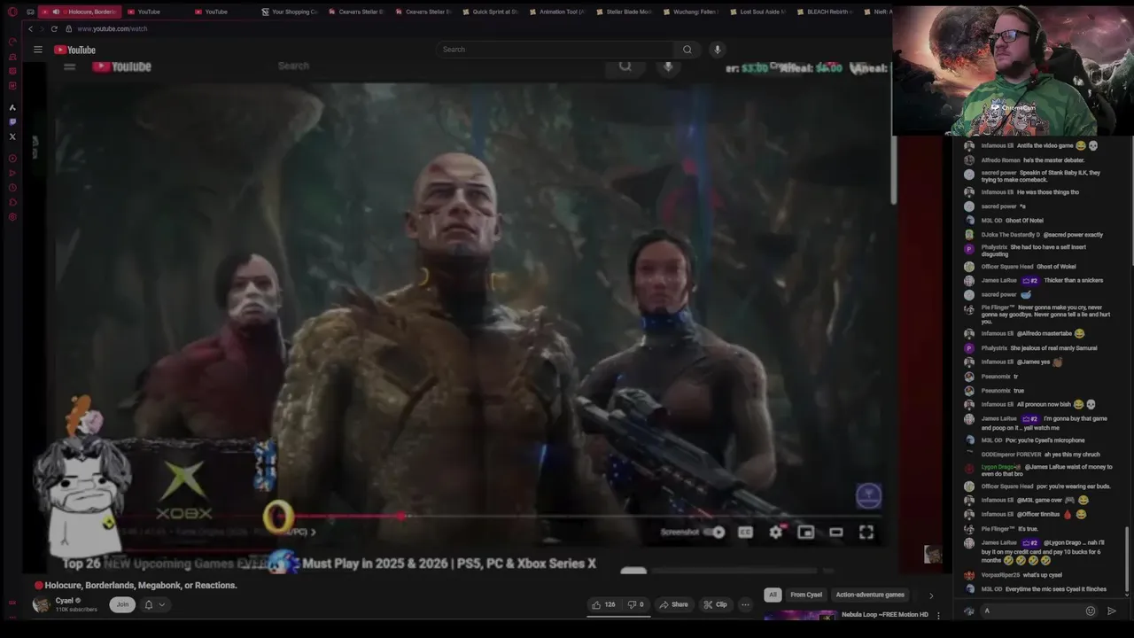Open the Twitch icon in sidebar
The image size is (1134, 638).
pyautogui.click(x=12, y=121)
